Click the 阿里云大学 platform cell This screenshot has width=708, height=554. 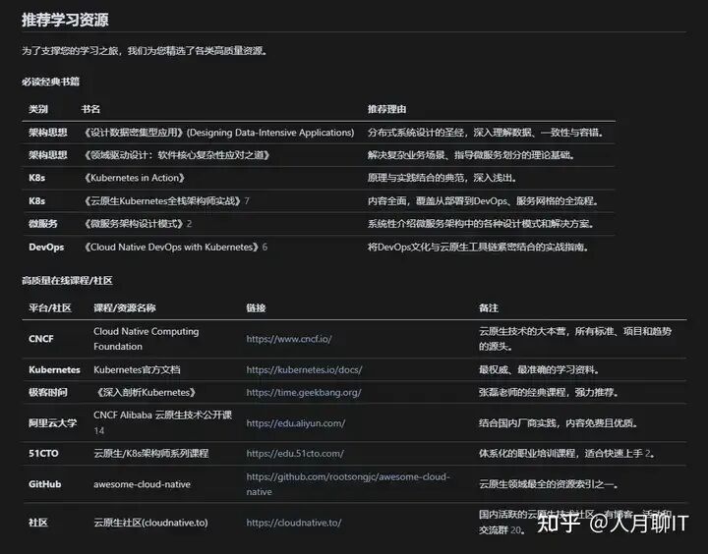pyautogui.click(x=53, y=423)
